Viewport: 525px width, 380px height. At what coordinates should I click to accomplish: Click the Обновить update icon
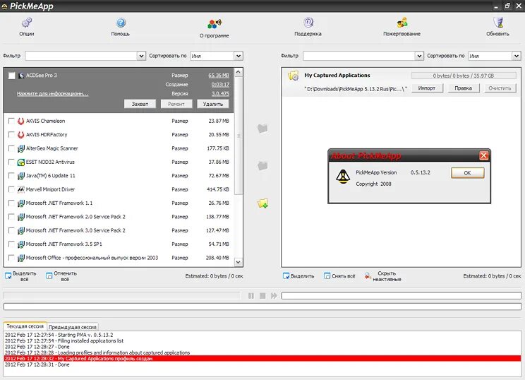(498, 23)
